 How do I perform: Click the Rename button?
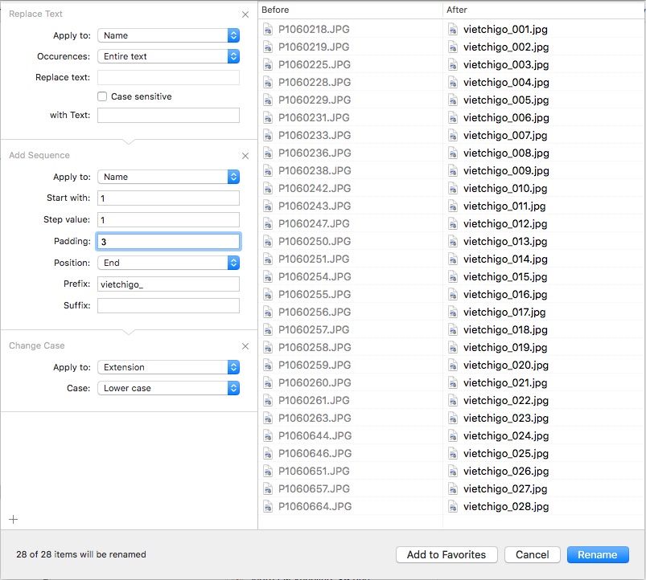click(x=598, y=554)
